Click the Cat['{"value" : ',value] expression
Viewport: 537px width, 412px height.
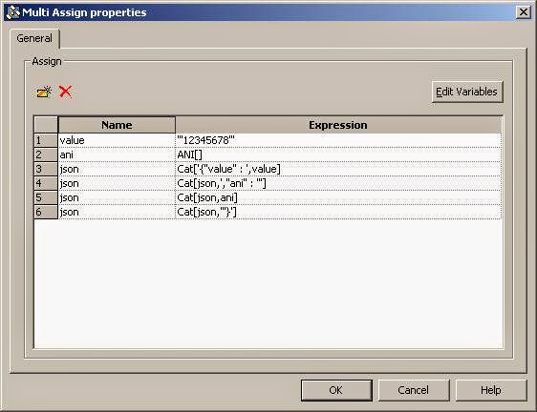coord(338,169)
